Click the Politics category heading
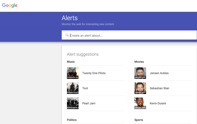The image size is (197, 124). click(72, 120)
